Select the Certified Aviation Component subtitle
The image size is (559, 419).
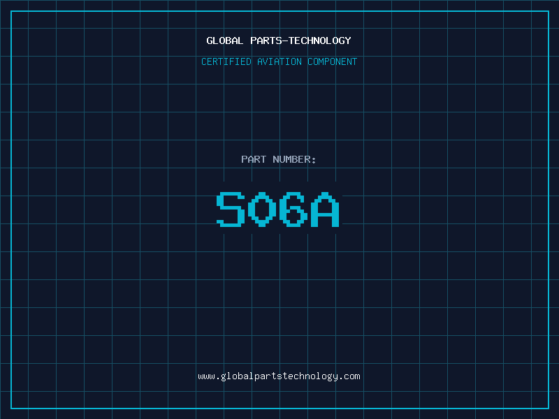pos(279,61)
